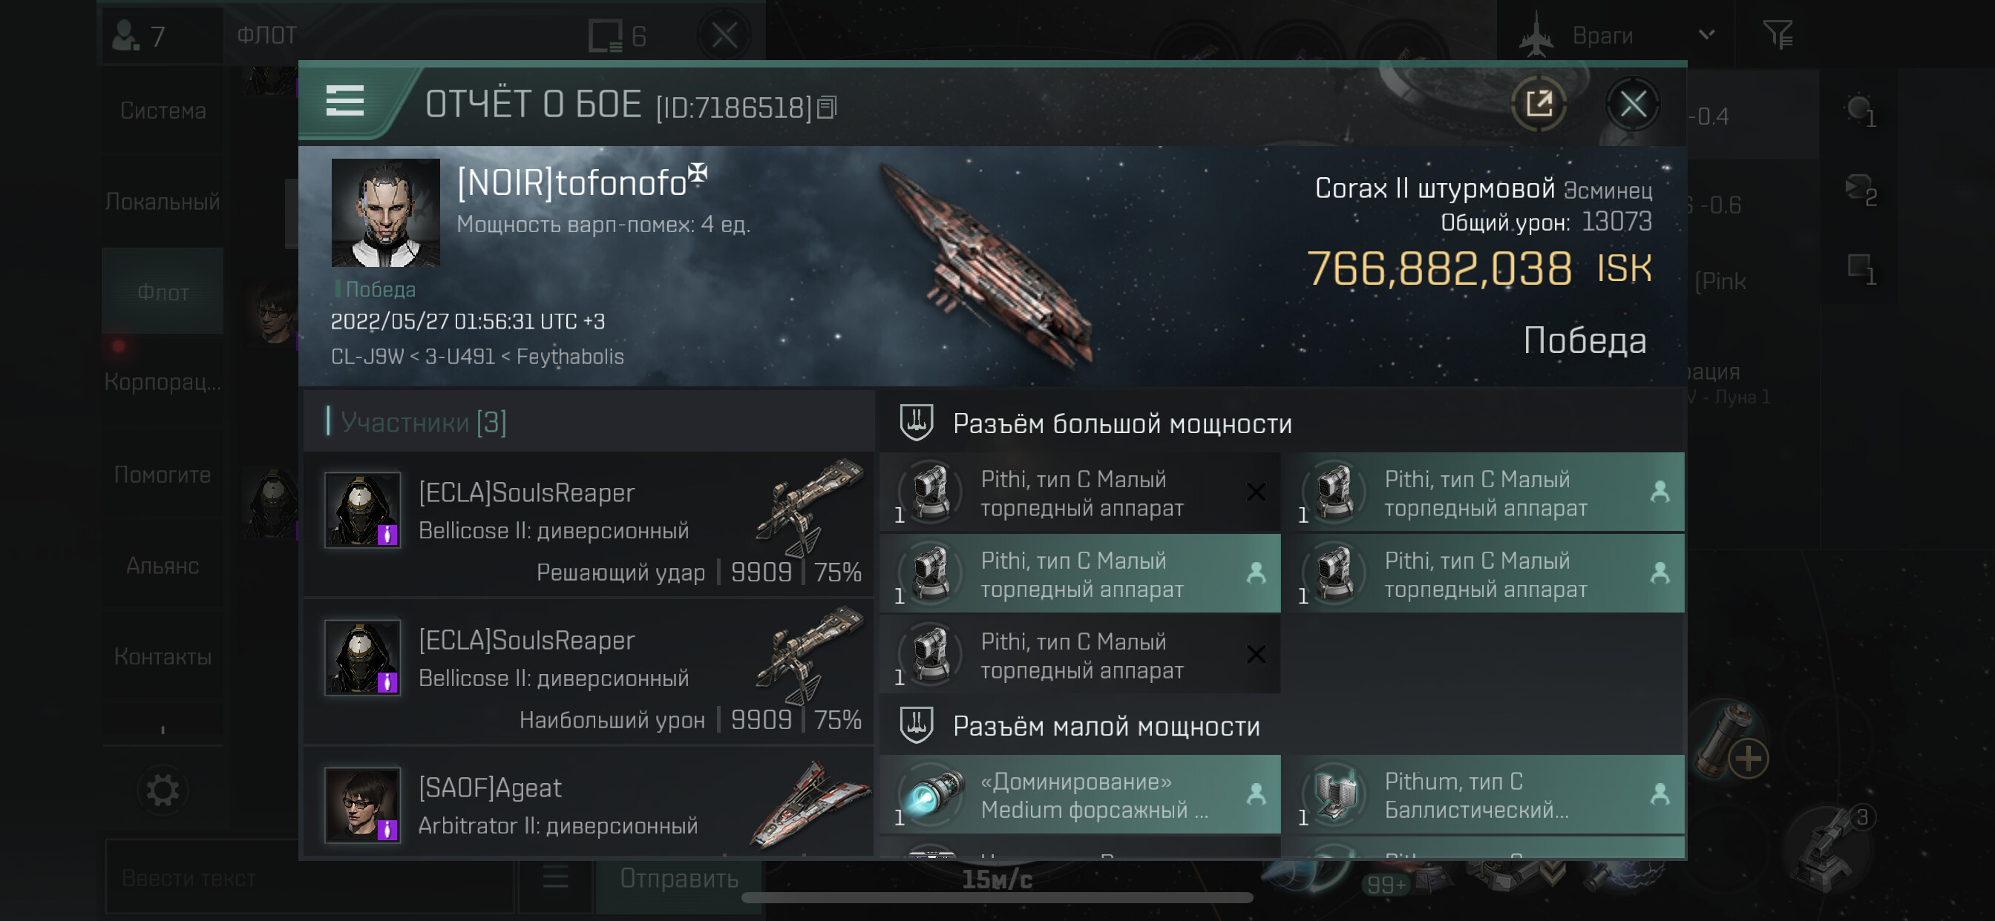Select the Pithum type C ballistic module
The image size is (1995, 921).
pos(1483,795)
